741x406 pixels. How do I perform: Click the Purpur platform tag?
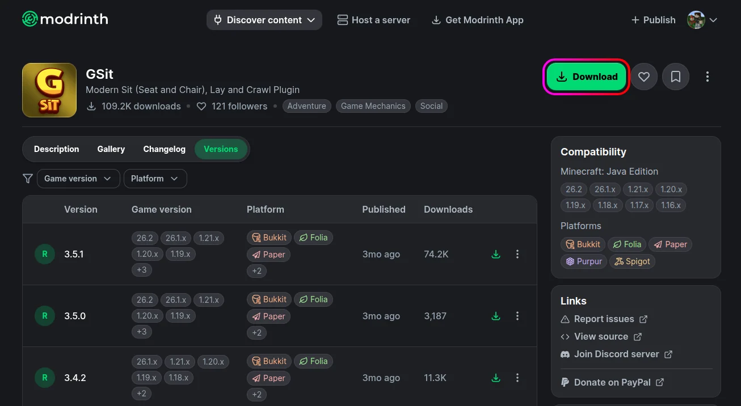click(x=583, y=261)
